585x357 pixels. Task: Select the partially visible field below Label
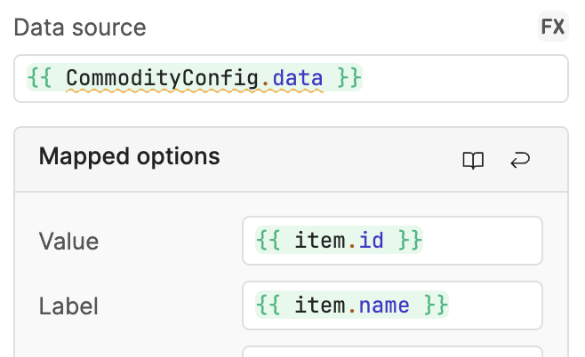click(392, 352)
